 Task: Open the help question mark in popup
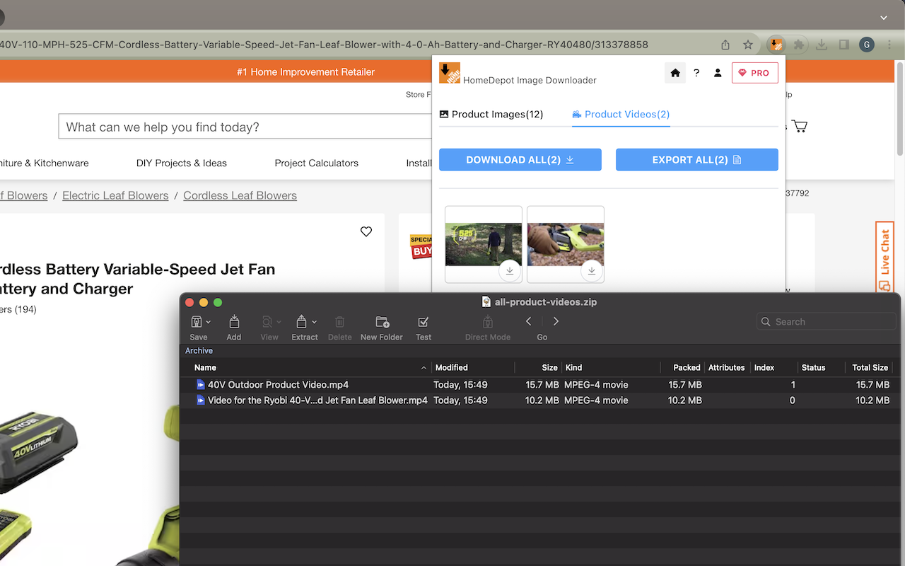696,73
